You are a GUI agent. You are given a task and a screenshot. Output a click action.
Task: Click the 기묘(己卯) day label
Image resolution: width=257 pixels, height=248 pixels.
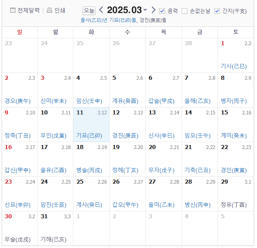coord(89,136)
